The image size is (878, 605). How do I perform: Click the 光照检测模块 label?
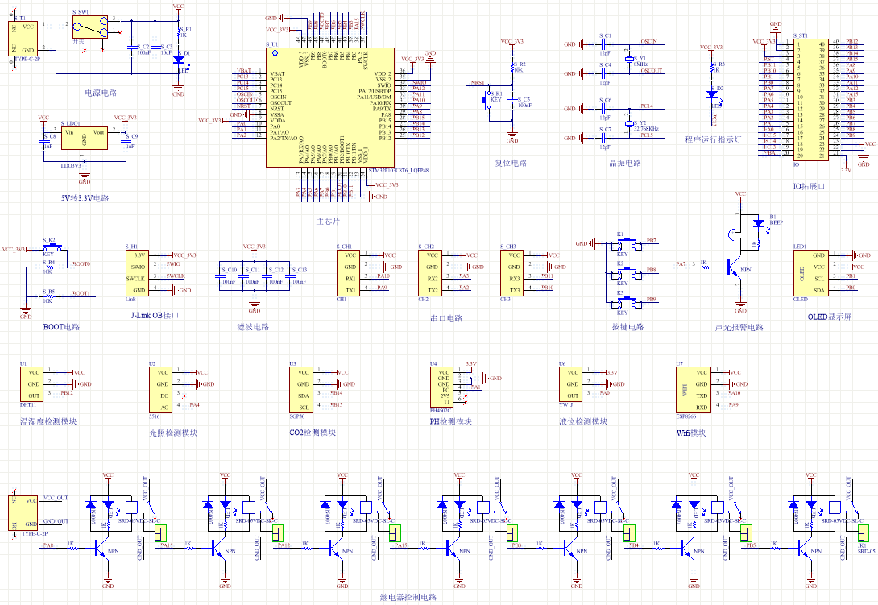pos(173,433)
